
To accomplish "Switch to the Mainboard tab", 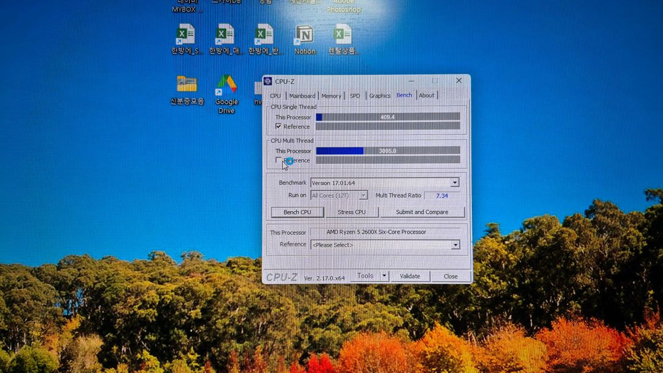I will coord(302,95).
